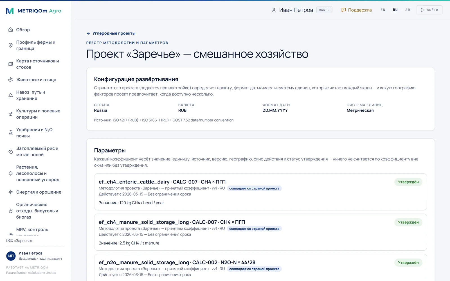Click Утверждён badge on ef_n2o_manure_solid_storage_long
450x281 pixels.
408,262
